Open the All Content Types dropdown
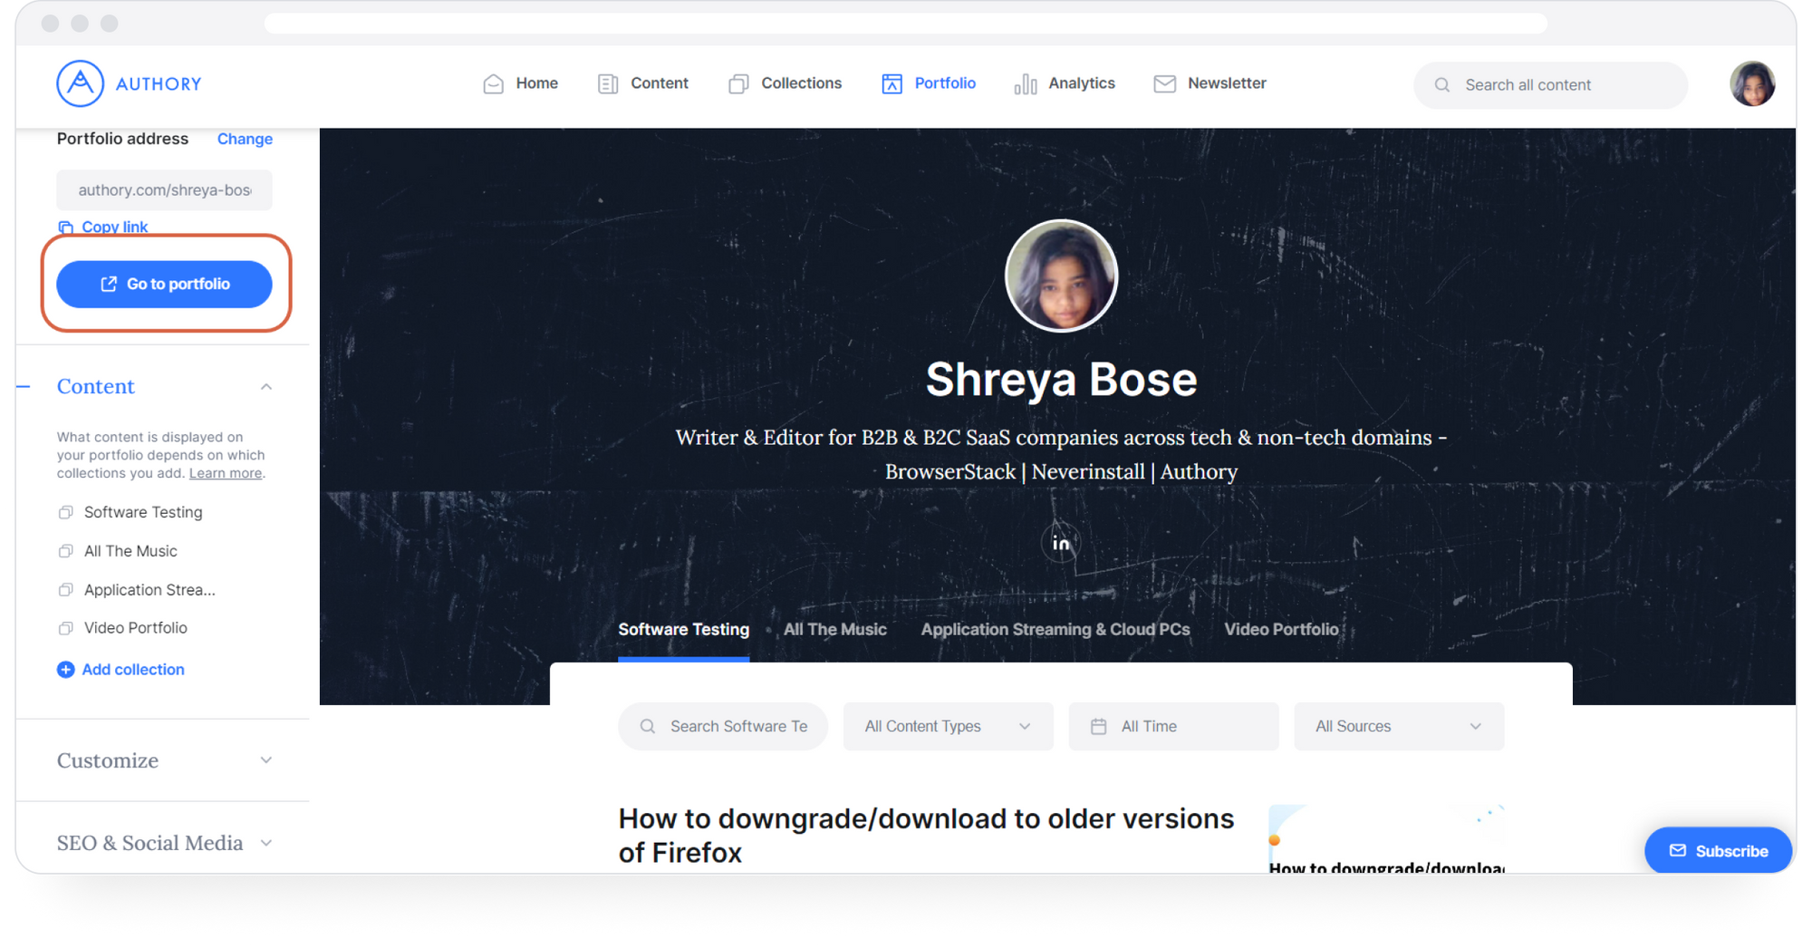The height and width of the screenshot is (948, 1812). point(948,727)
